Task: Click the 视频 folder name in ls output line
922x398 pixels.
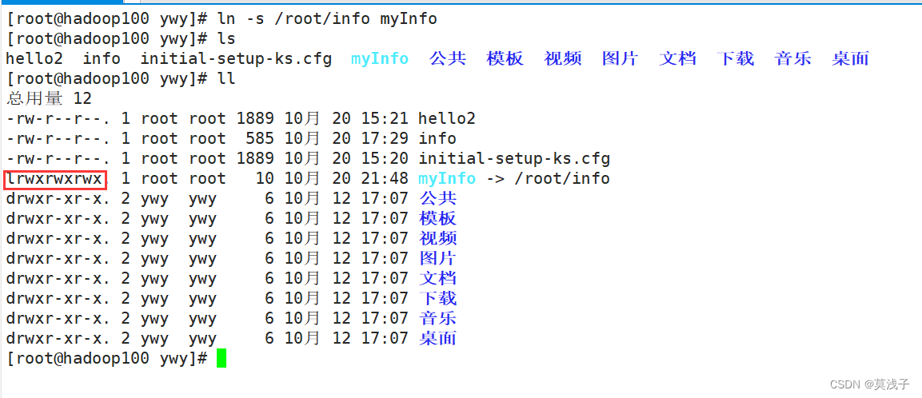Action: (x=563, y=58)
